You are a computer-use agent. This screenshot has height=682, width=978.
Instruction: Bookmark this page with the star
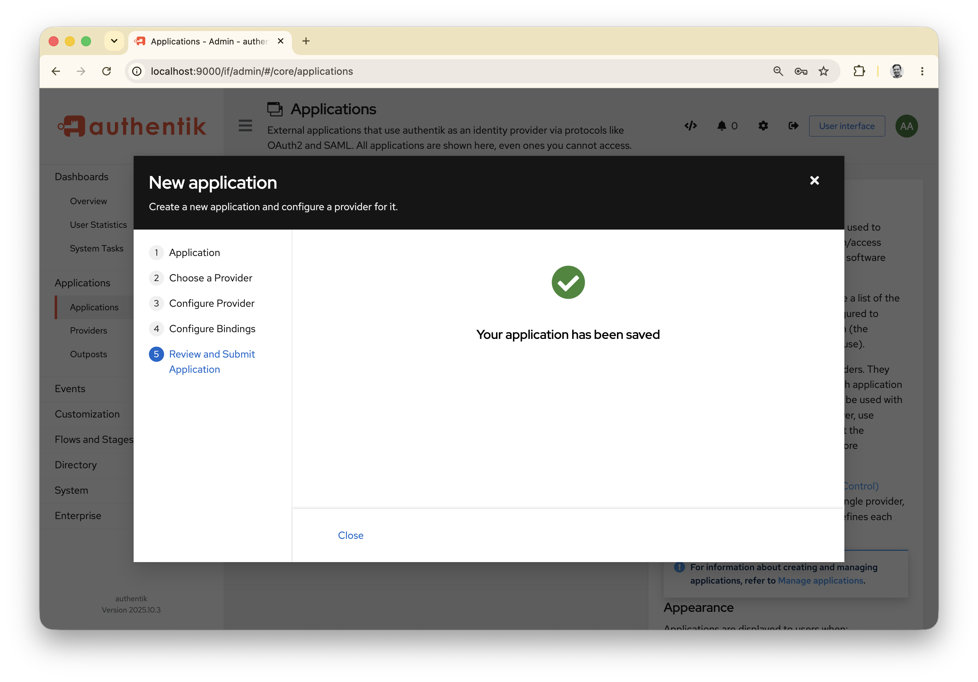tap(823, 71)
